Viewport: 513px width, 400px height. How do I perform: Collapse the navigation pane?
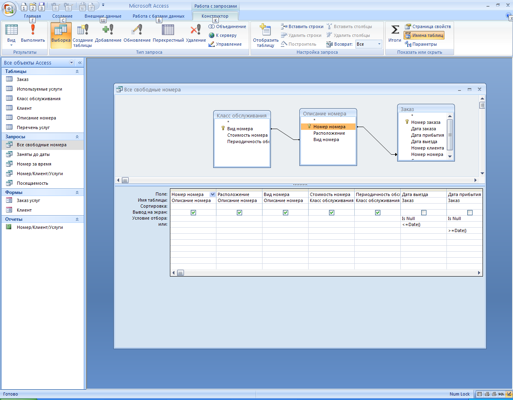tap(80, 63)
